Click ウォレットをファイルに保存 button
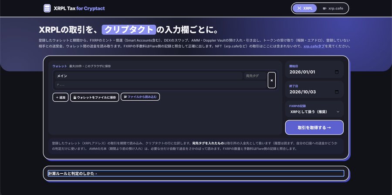This screenshot has height=195, width=392. pos(95,97)
